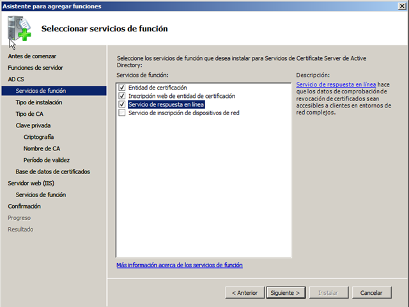Select AD CS in the navigation pane
This screenshot has height=307, width=409.
[x=15, y=79]
